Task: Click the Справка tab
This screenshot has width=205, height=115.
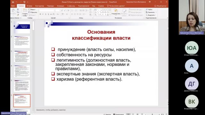Action: pyautogui.click(x=101, y=6)
